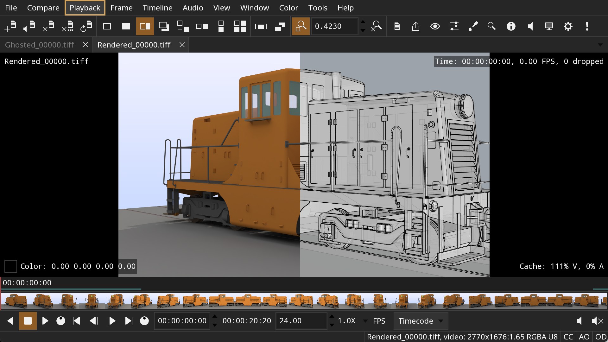Toggle frame view zoom button
608x342 pixels.
point(301,26)
